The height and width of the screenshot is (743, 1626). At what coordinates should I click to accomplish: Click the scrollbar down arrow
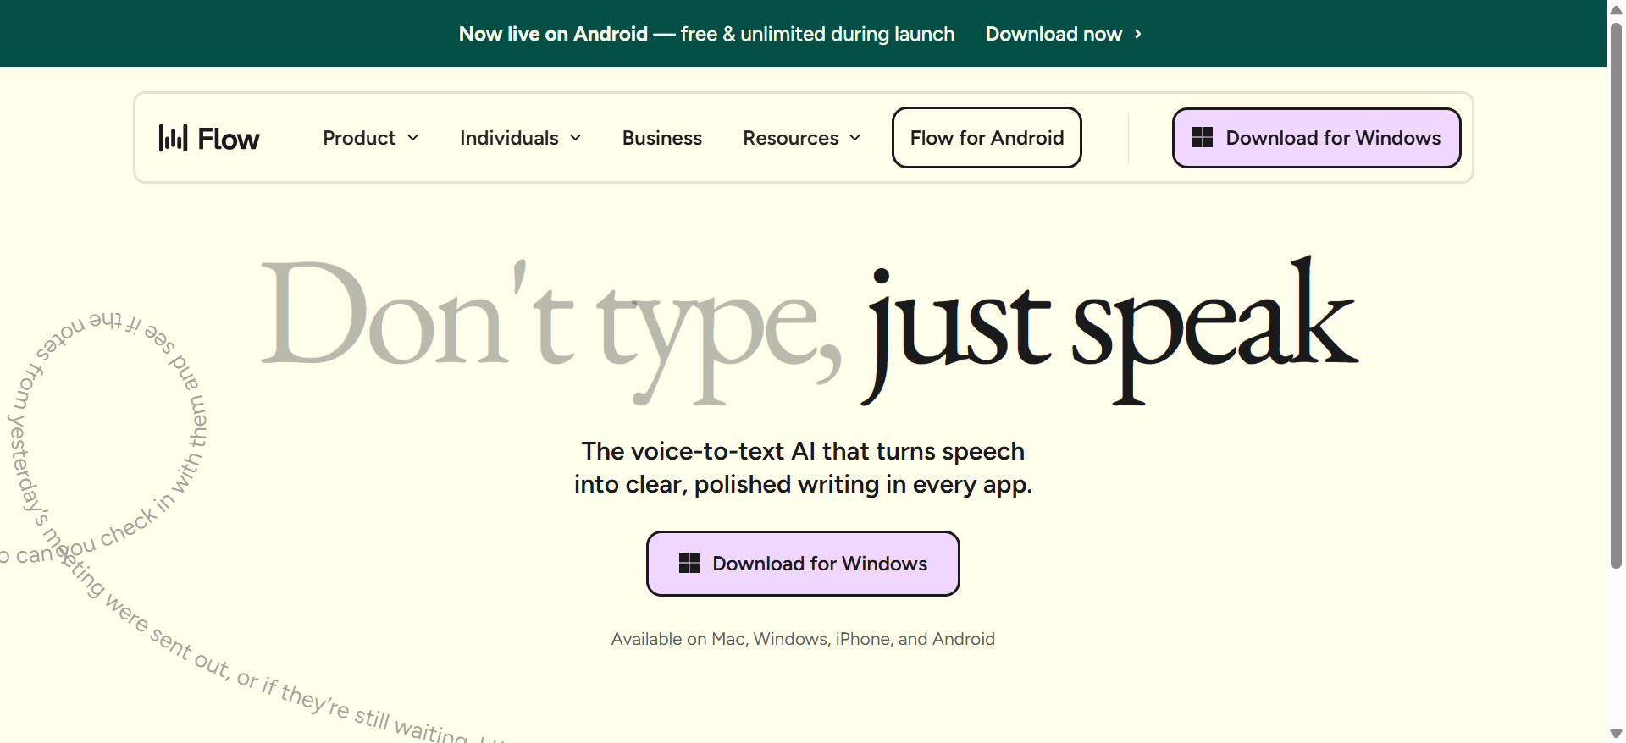pyautogui.click(x=1616, y=734)
